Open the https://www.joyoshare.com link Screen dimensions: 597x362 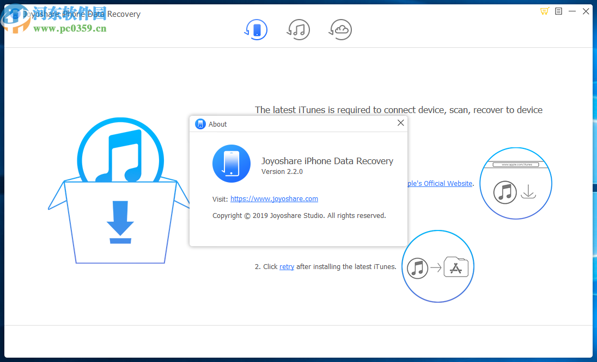tap(274, 198)
